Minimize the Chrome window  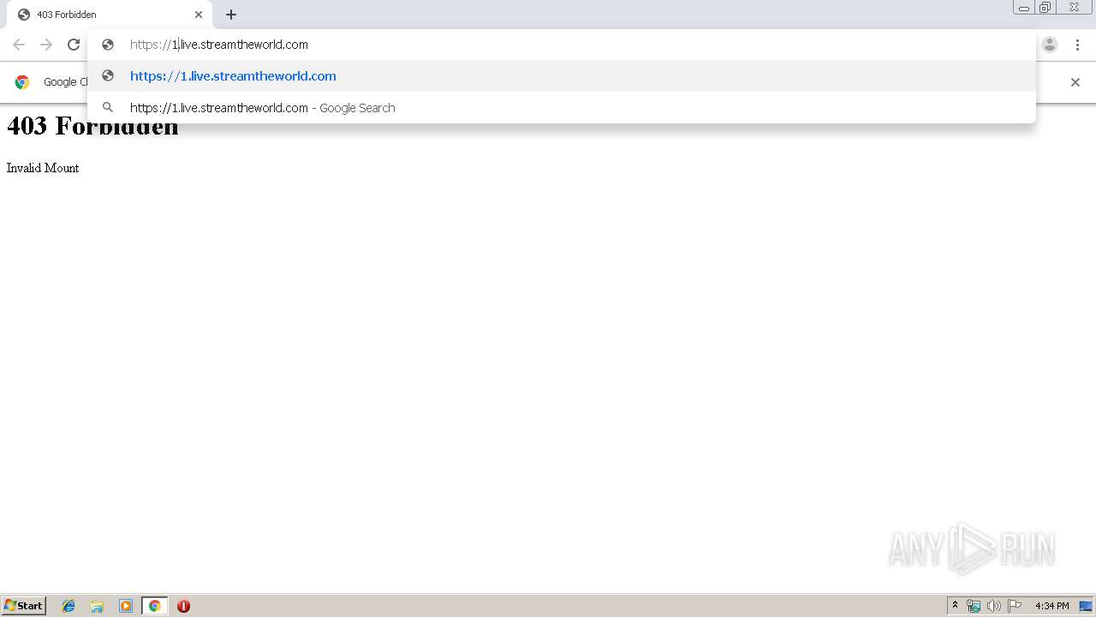[1024, 8]
